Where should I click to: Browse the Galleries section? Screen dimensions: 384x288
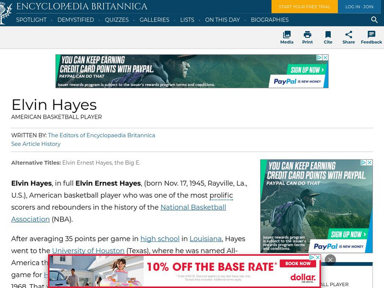[155, 20]
